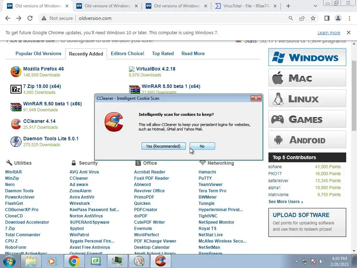
Task: Click the 7 Zip 19.00 icon
Action: (x=16, y=89)
